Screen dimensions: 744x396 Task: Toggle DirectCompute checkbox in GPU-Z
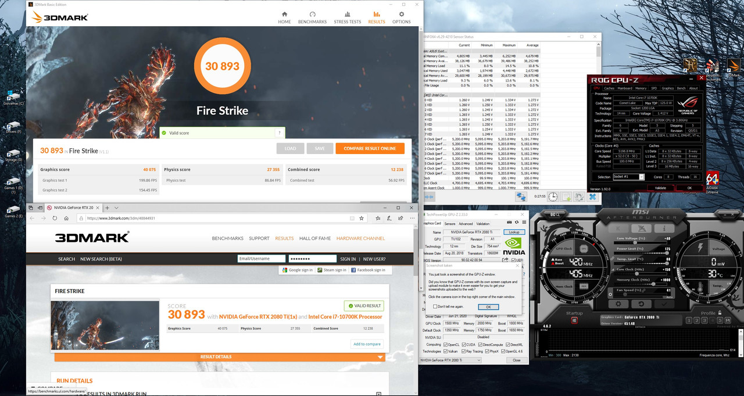(x=480, y=344)
